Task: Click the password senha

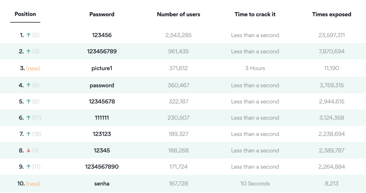Action: (x=102, y=184)
